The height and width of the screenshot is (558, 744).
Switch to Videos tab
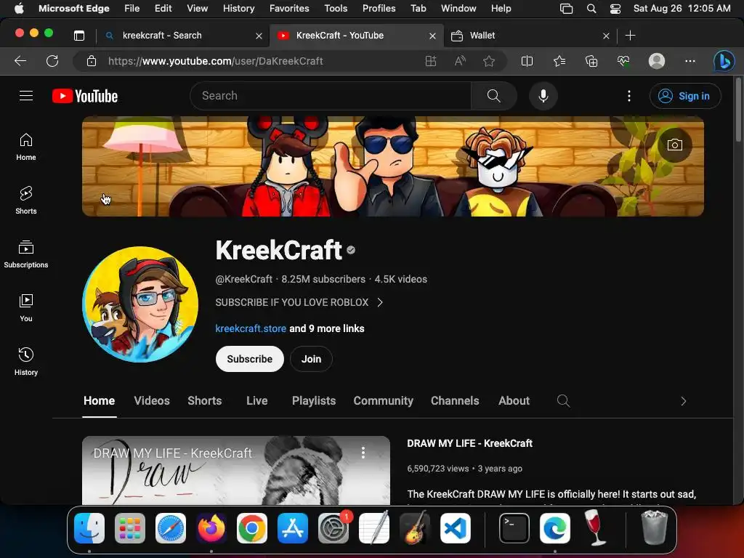pyautogui.click(x=152, y=401)
